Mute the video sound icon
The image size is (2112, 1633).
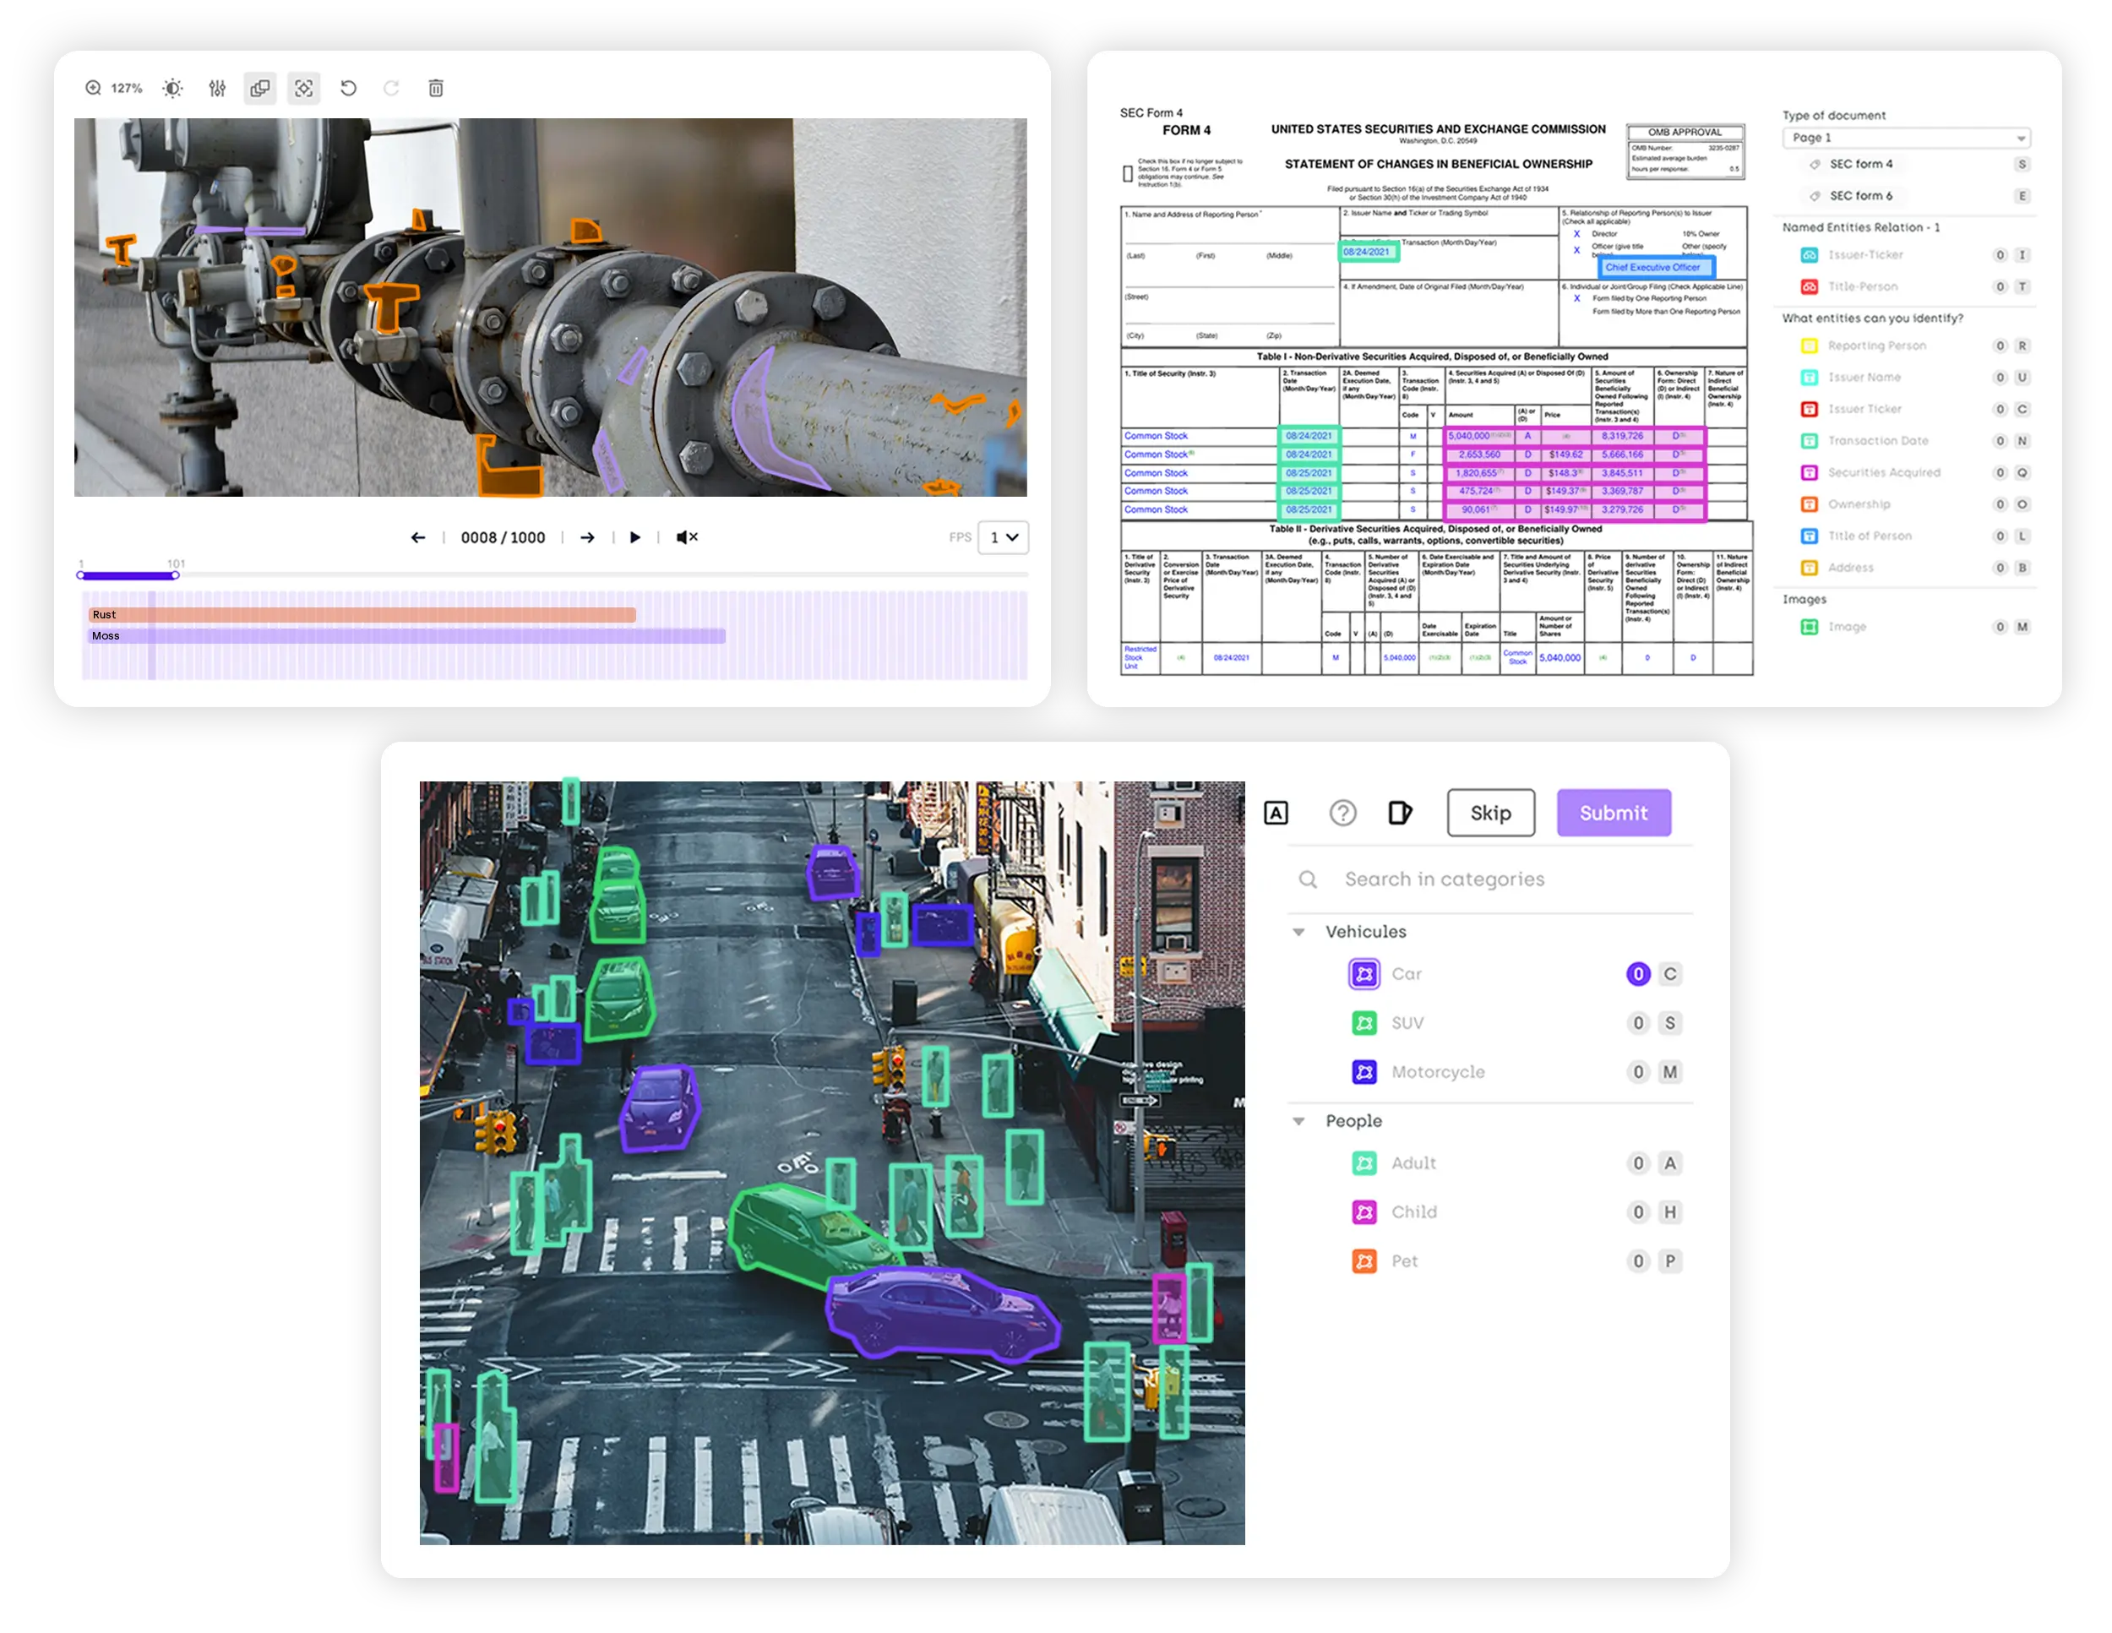point(686,537)
